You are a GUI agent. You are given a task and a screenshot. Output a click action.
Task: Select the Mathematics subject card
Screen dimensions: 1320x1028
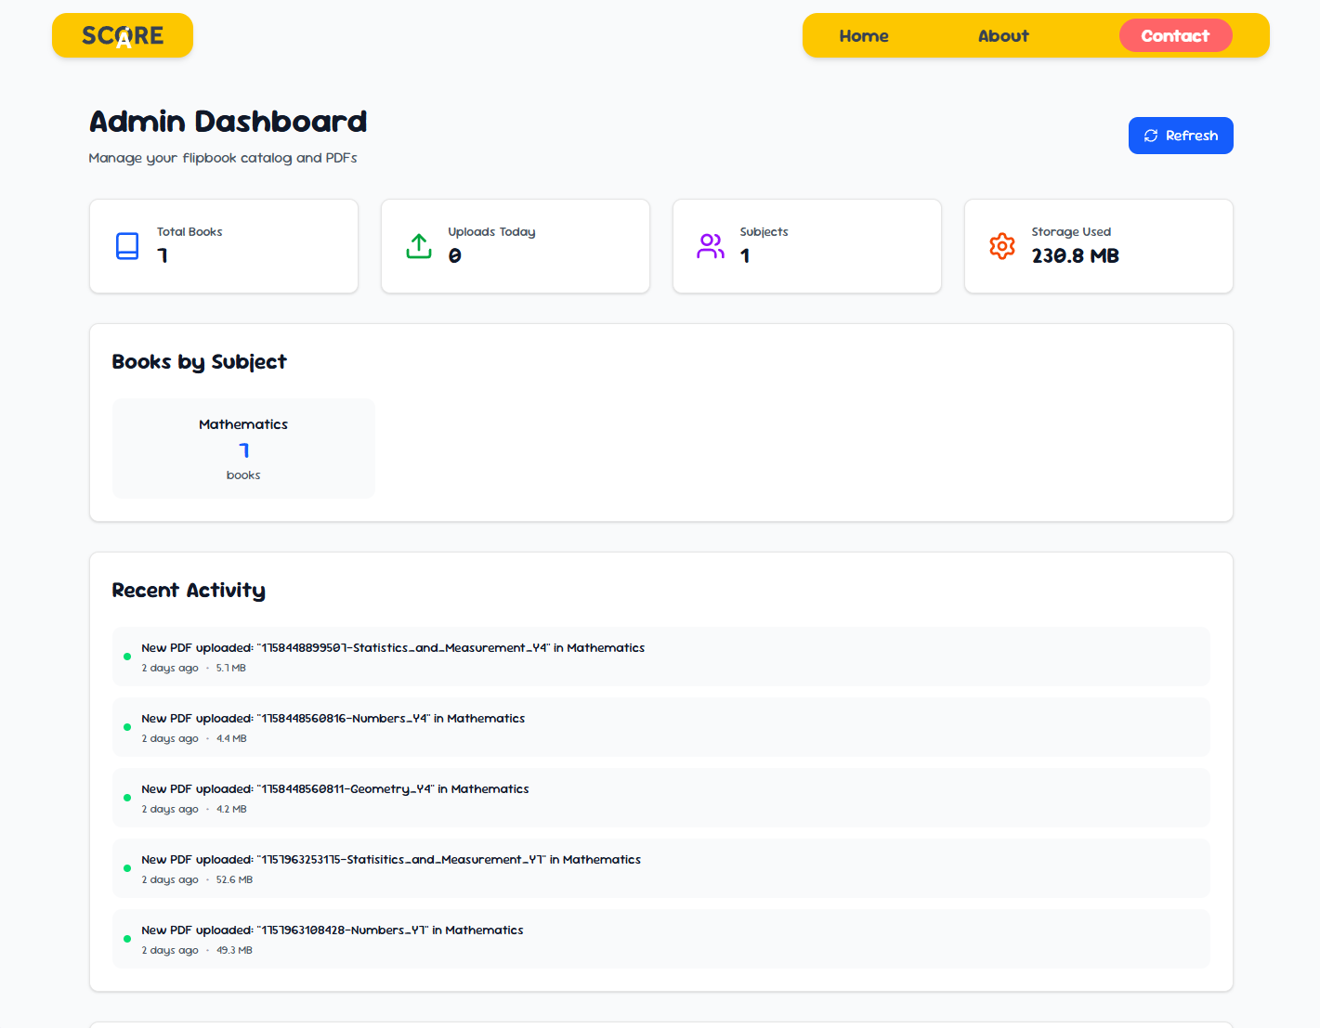[x=243, y=449]
